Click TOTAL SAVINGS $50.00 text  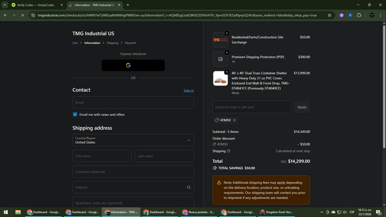(x=236, y=168)
